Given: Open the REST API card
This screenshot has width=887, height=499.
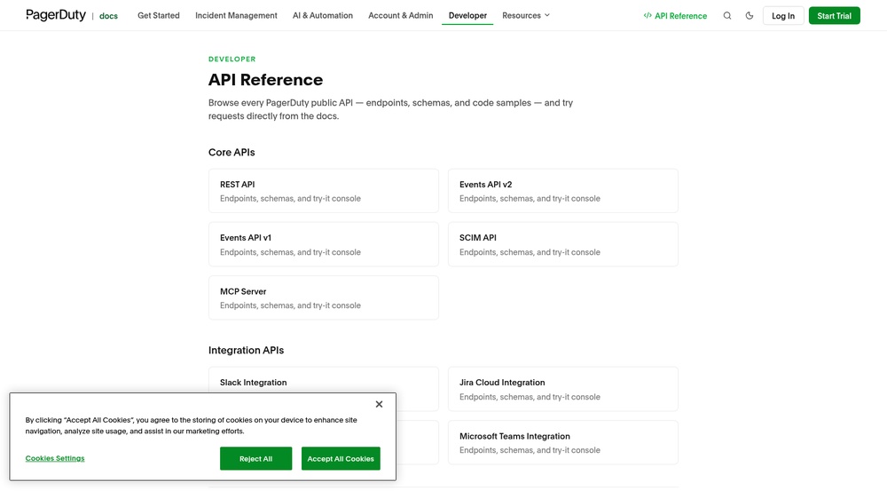Looking at the screenshot, I should tap(324, 191).
